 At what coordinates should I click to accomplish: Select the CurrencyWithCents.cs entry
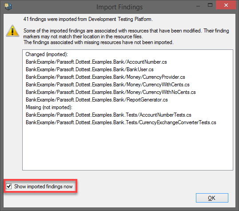coord(108,85)
